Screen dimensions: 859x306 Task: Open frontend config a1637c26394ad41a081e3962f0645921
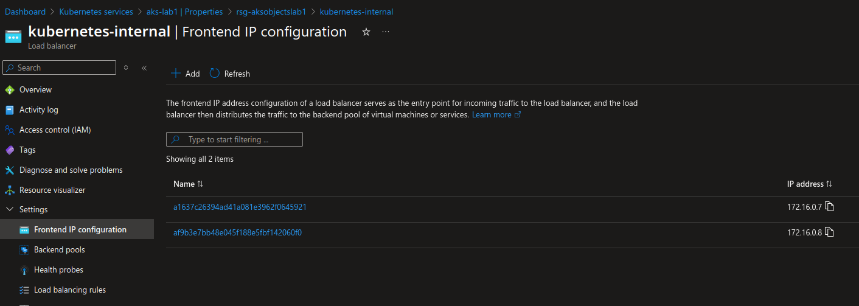(x=240, y=207)
